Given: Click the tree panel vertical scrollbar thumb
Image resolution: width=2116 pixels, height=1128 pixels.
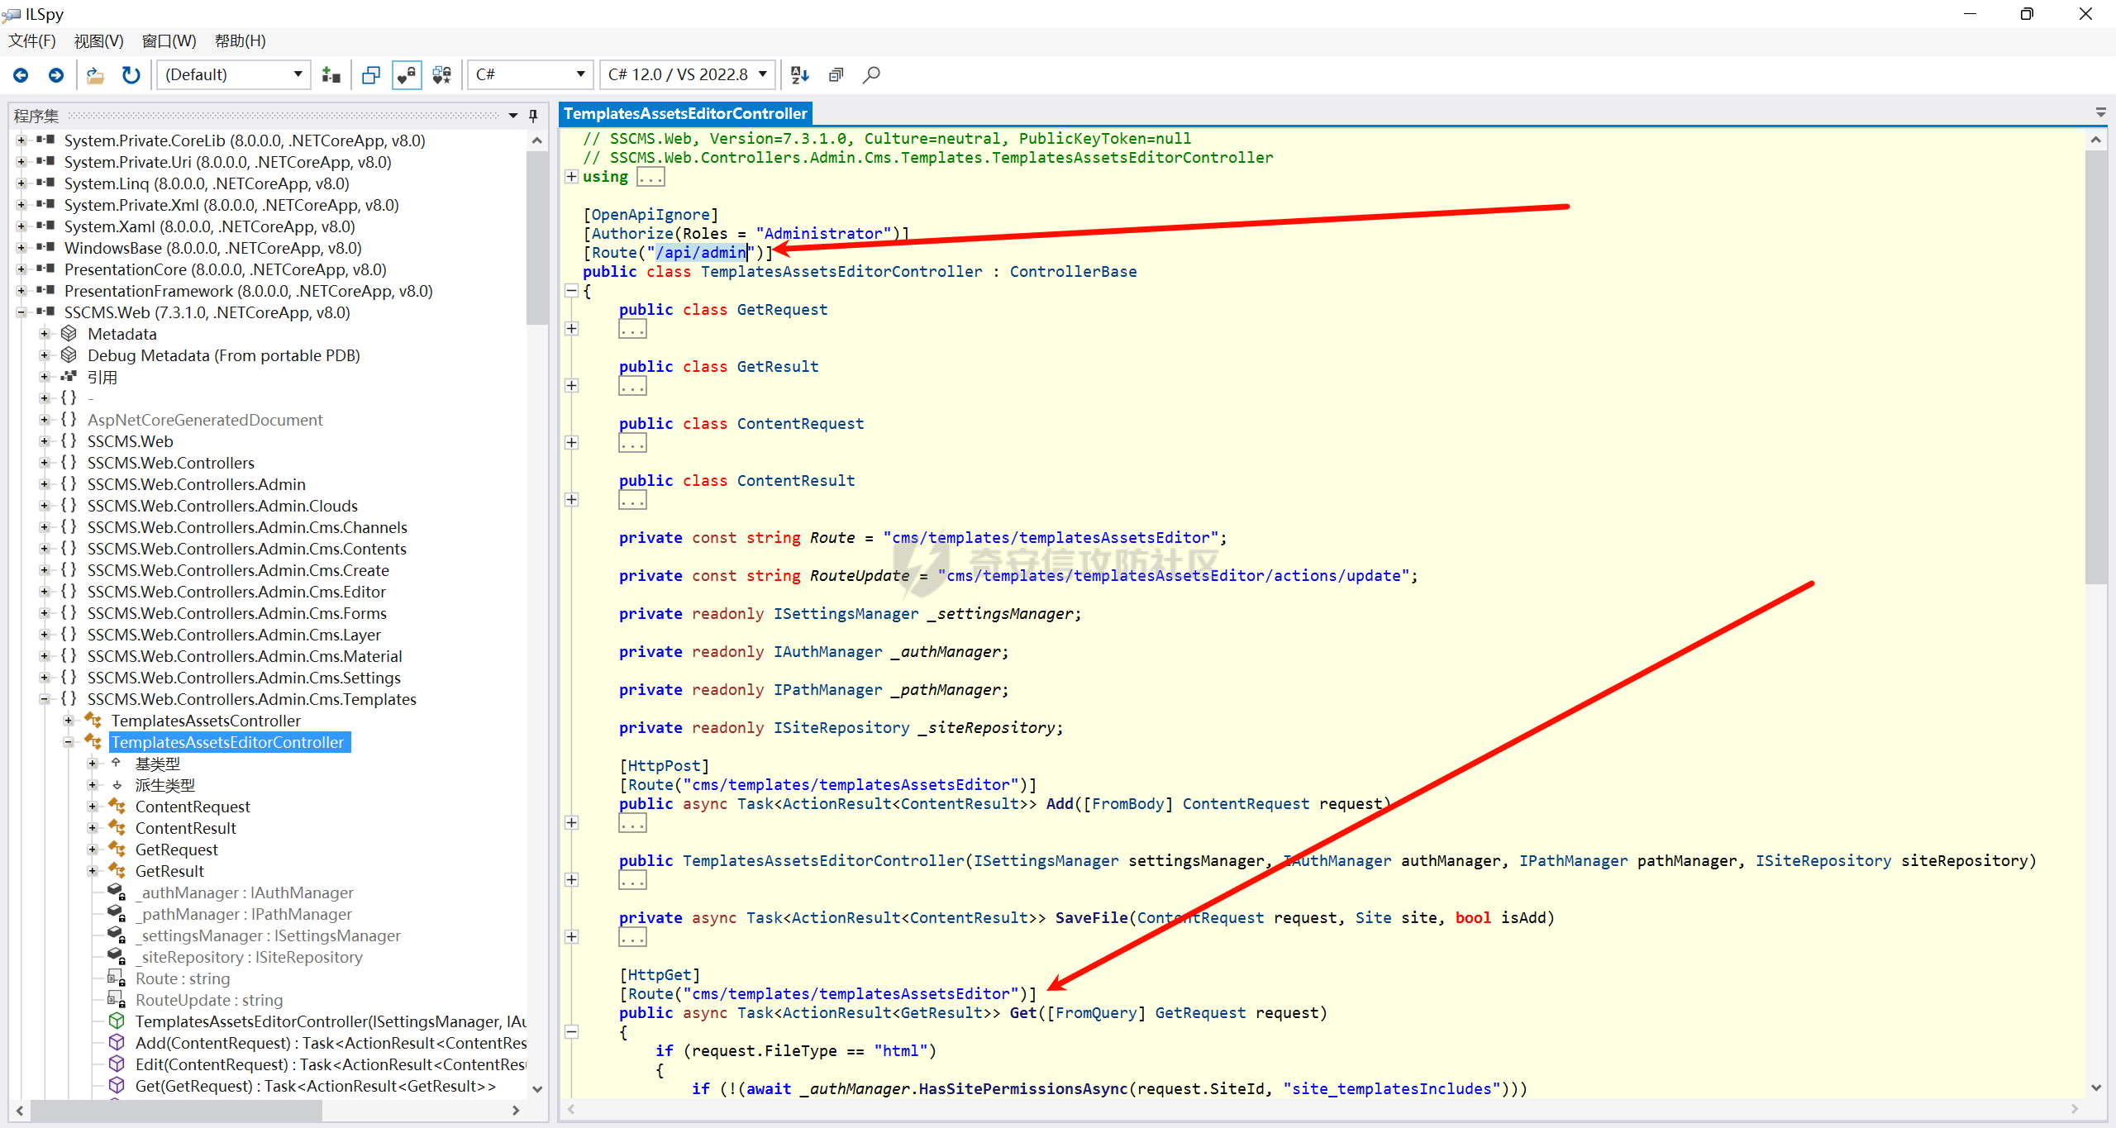Looking at the screenshot, I should (537, 238).
